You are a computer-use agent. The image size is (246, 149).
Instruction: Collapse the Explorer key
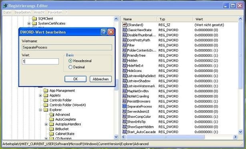tap(40, 110)
